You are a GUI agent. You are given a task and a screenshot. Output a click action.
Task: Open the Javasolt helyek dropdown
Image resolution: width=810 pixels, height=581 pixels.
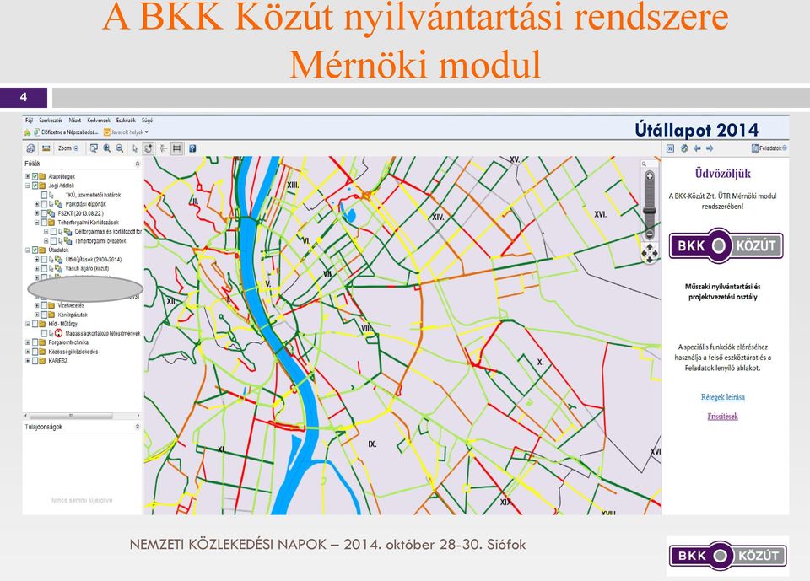pos(126,132)
